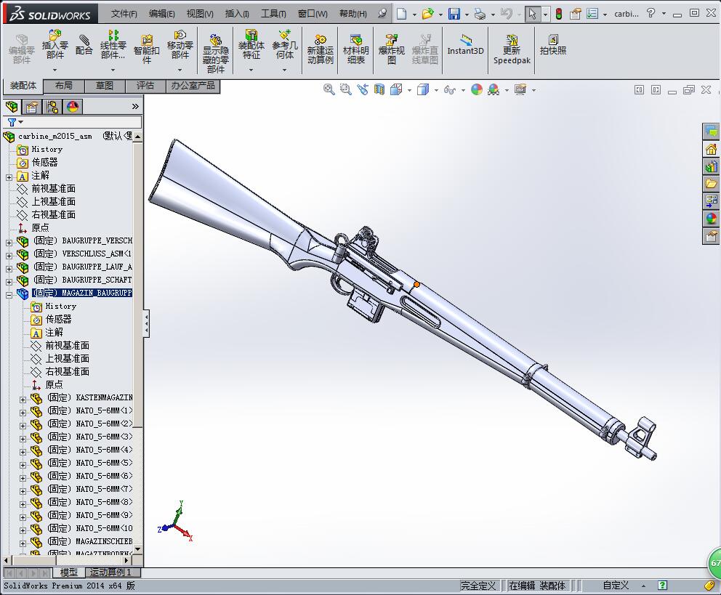Screen dimensions: 721x595
Task: Expand VERSCHLUSS_ASM subassembly node
Action: [9, 256]
